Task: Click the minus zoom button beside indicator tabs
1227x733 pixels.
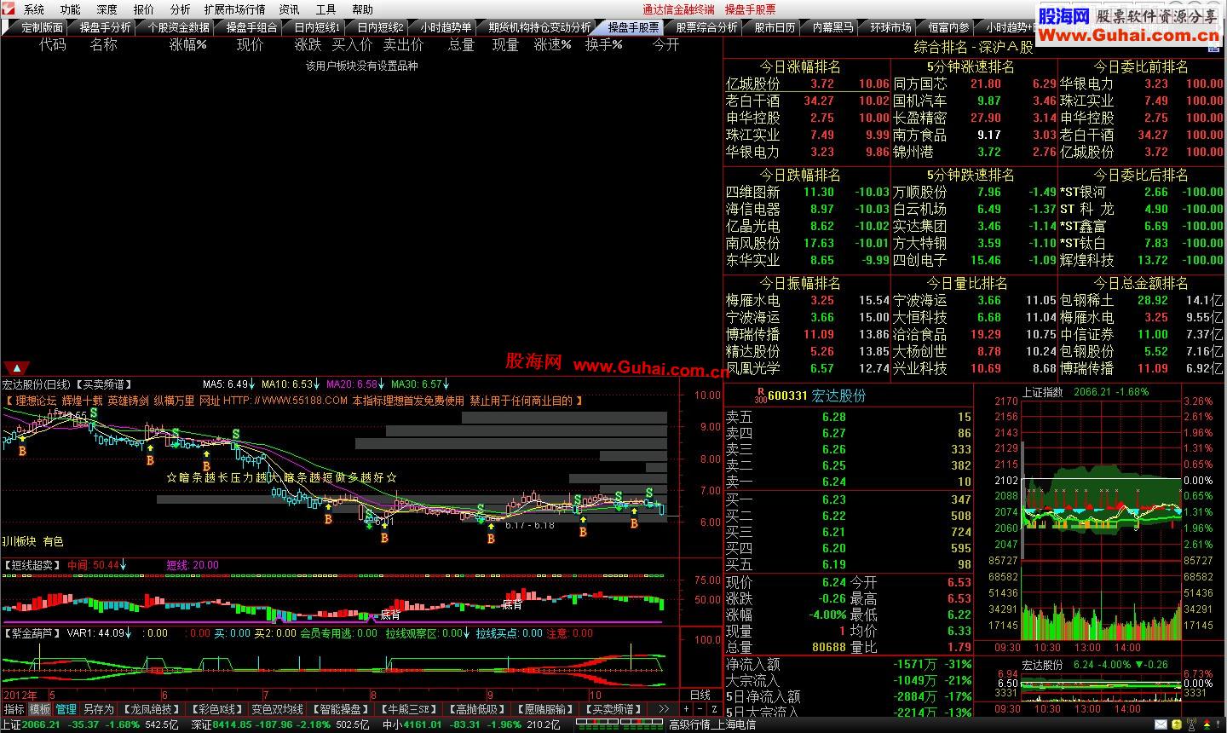Action: [x=700, y=709]
